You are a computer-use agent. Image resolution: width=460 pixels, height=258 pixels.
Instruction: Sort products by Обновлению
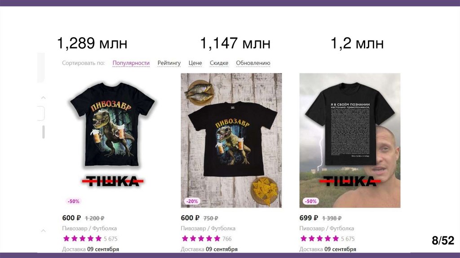[253, 63]
